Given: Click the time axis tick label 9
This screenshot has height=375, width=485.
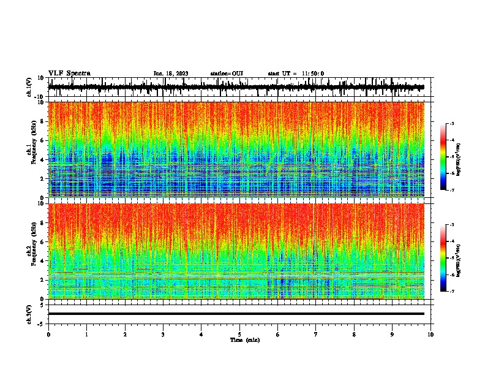Looking at the screenshot, I should [x=392, y=335].
